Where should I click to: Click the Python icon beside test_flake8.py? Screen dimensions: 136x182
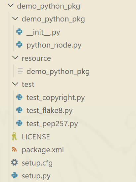pos(19,110)
